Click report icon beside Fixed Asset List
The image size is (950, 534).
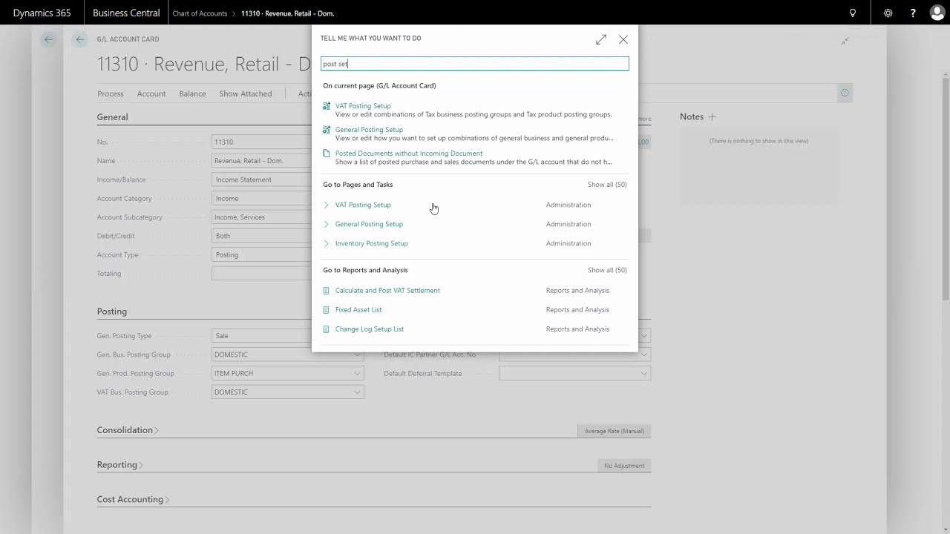point(327,310)
